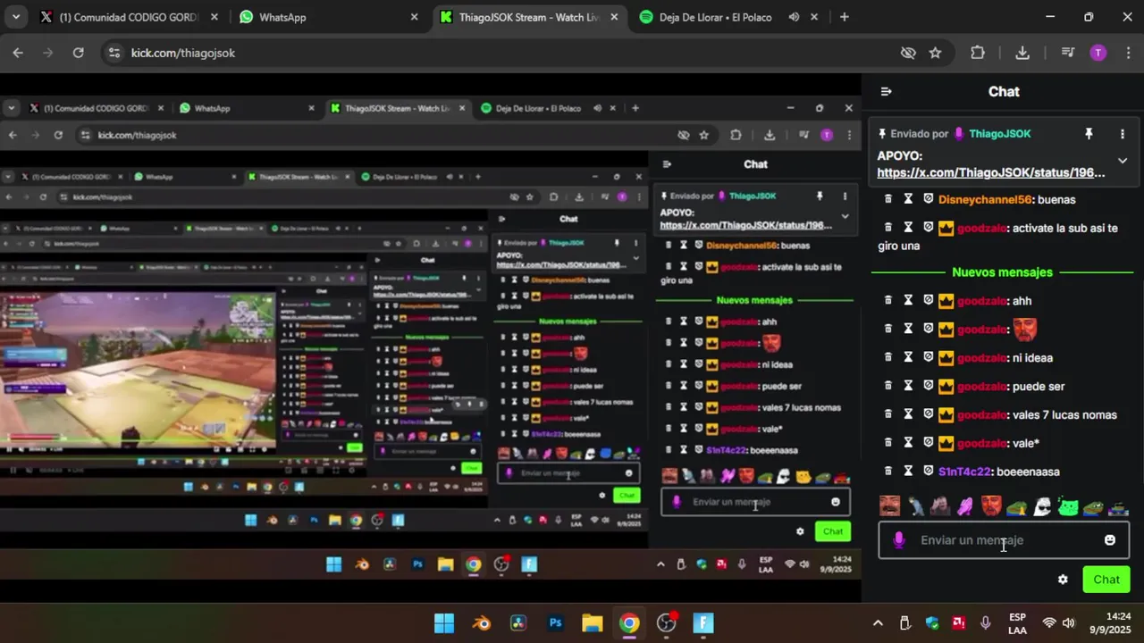Ban Disneychannel56 using the shield icon
Viewport: 1144px width, 643px height.
(928, 199)
